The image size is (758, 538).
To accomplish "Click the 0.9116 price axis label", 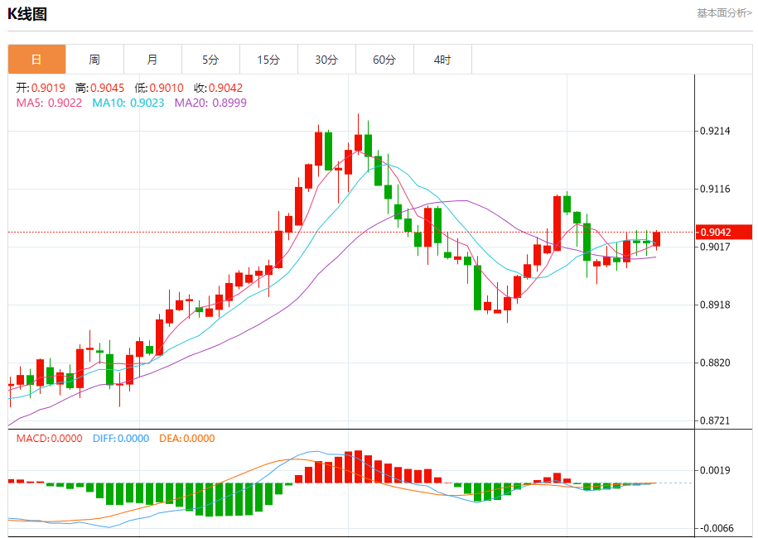I will (715, 189).
